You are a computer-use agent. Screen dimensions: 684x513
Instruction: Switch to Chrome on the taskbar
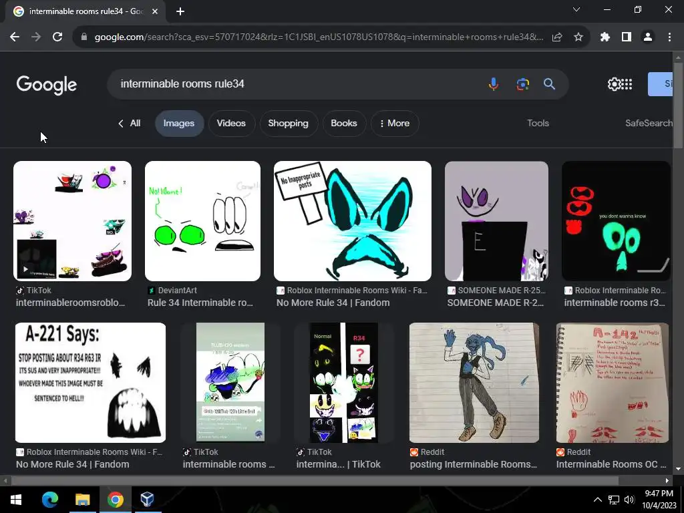click(115, 500)
